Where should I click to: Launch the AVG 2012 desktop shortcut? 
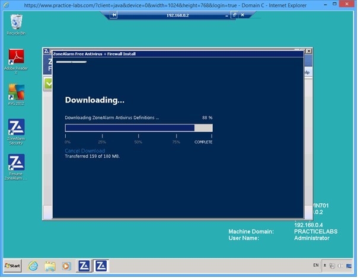16,95
